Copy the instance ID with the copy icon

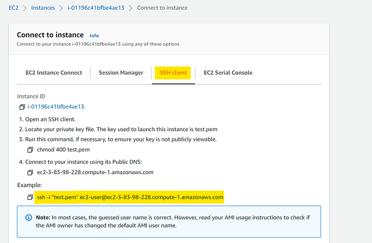22,107
